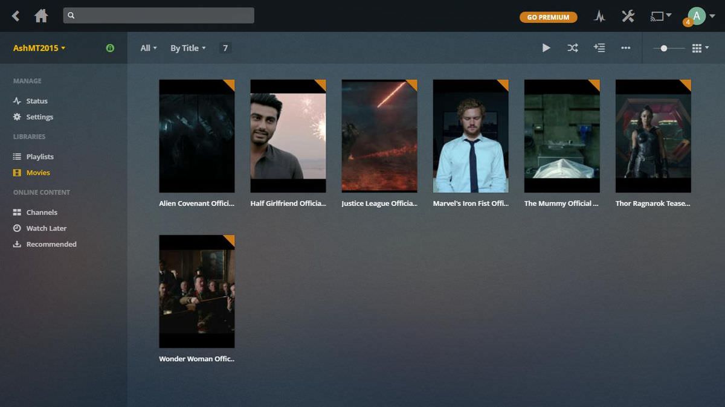Shuffle the movie library
This screenshot has width=725, height=407.
coord(573,48)
